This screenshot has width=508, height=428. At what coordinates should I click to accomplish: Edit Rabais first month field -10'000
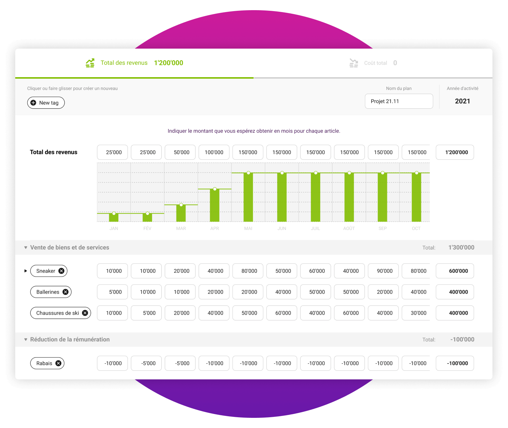pos(112,363)
